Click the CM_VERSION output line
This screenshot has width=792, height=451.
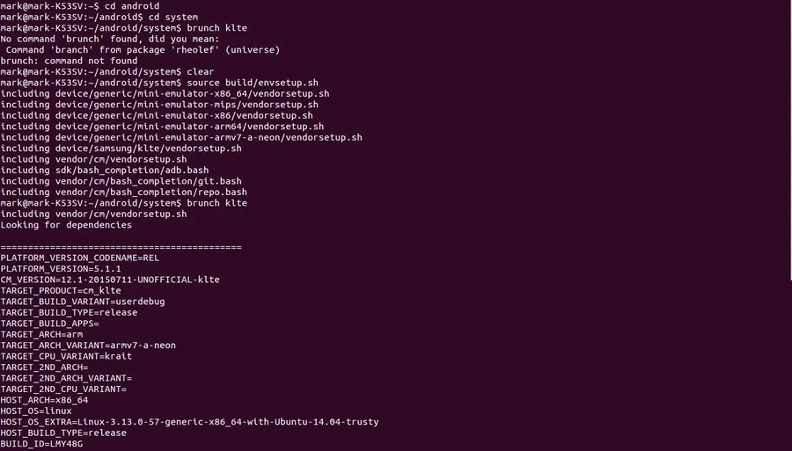point(110,280)
